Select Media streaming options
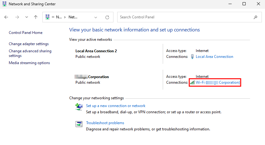265x145 pixels. coord(29,63)
